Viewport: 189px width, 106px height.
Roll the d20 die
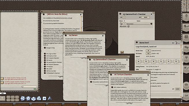tap(23, 98)
